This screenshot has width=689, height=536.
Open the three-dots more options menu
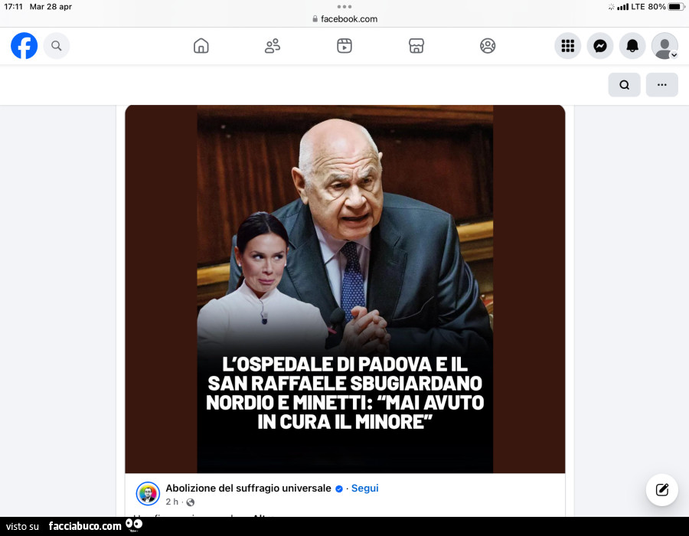click(661, 85)
